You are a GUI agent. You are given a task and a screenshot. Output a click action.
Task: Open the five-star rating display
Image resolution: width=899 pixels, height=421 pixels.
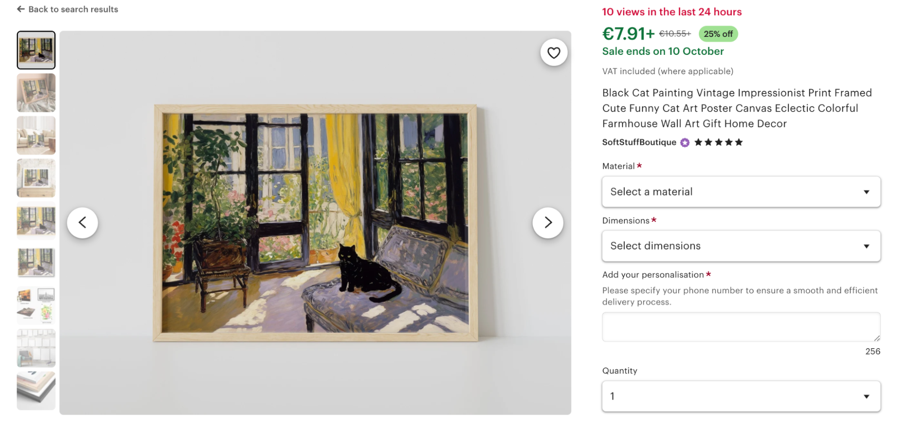718,142
